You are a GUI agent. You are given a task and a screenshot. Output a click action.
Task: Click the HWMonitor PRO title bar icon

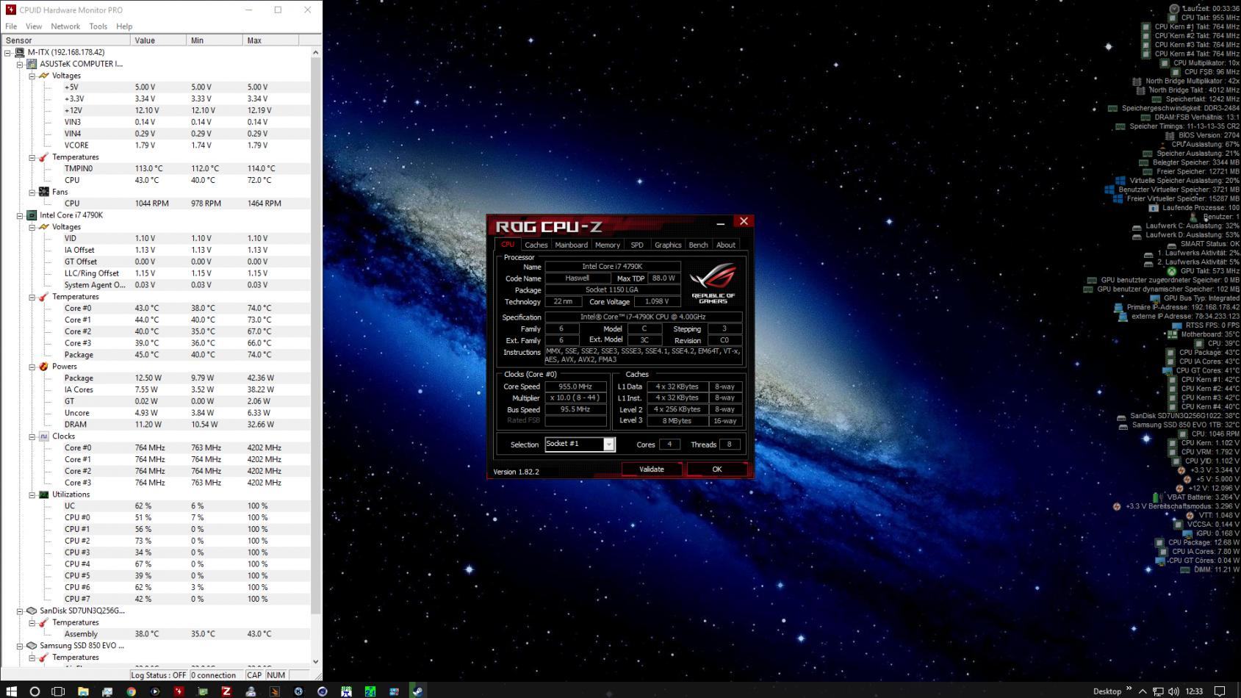point(10,10)
